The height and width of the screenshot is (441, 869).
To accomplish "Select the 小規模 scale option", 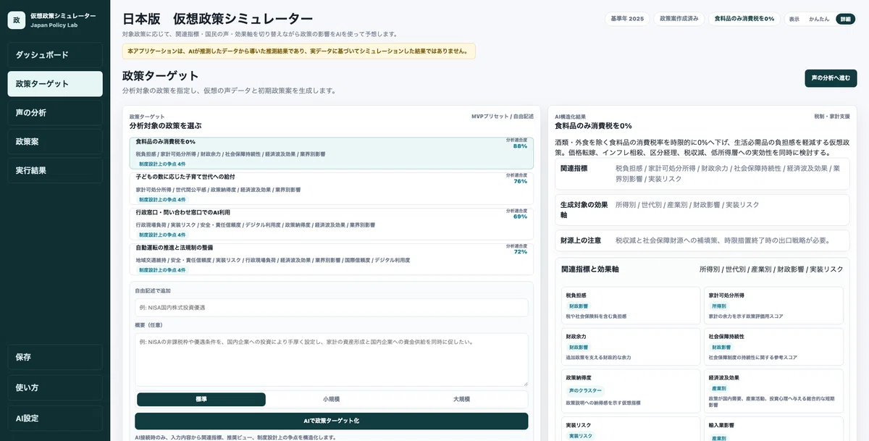I will [332, 399].
